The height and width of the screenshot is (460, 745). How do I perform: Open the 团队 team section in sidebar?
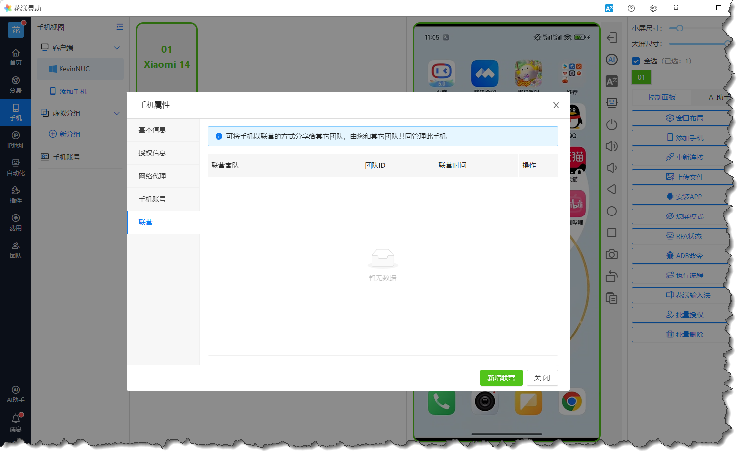click(16, 250)
